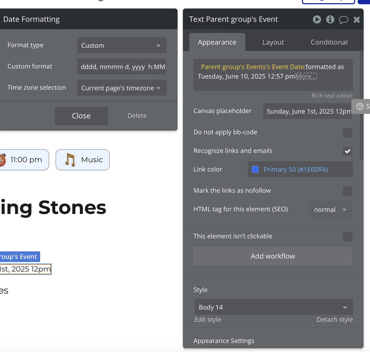Click the play/preview icon in the property editor header
The width and height of the screenshot is (370, 352).
point(317,19)
